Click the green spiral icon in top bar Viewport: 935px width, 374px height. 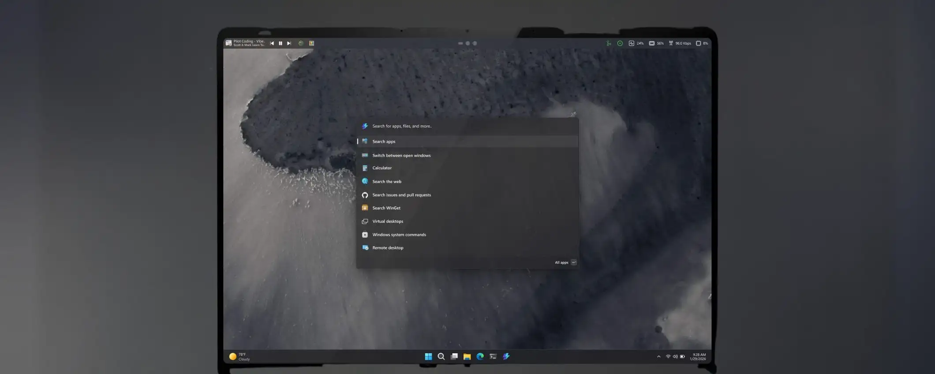coord(301,43)
